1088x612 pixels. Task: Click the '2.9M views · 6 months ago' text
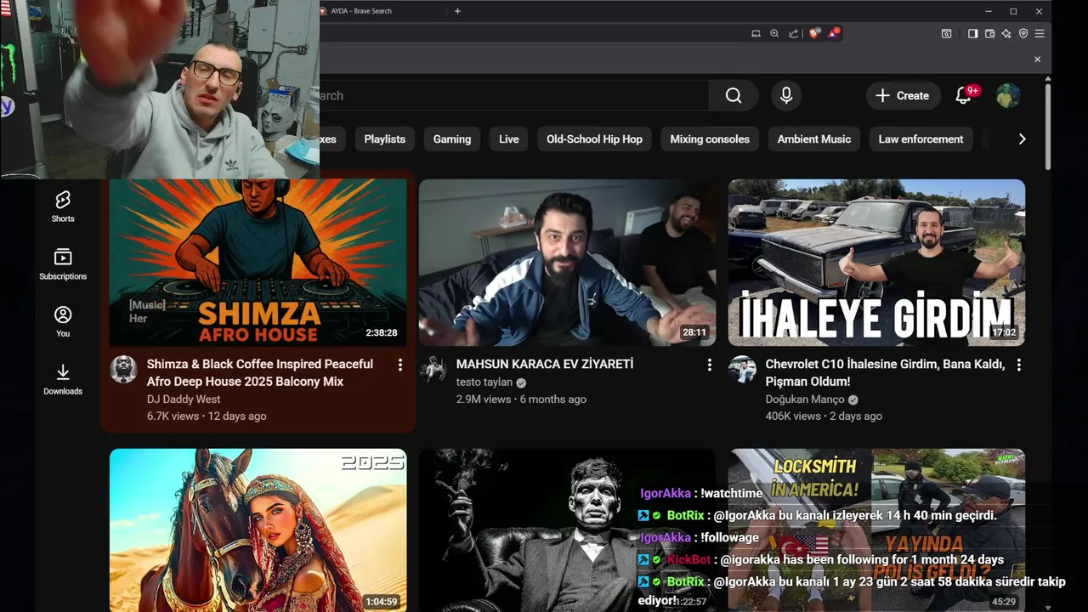pos(521,399)
